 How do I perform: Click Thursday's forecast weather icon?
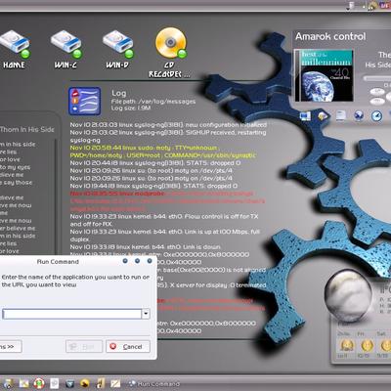point(346,345)
